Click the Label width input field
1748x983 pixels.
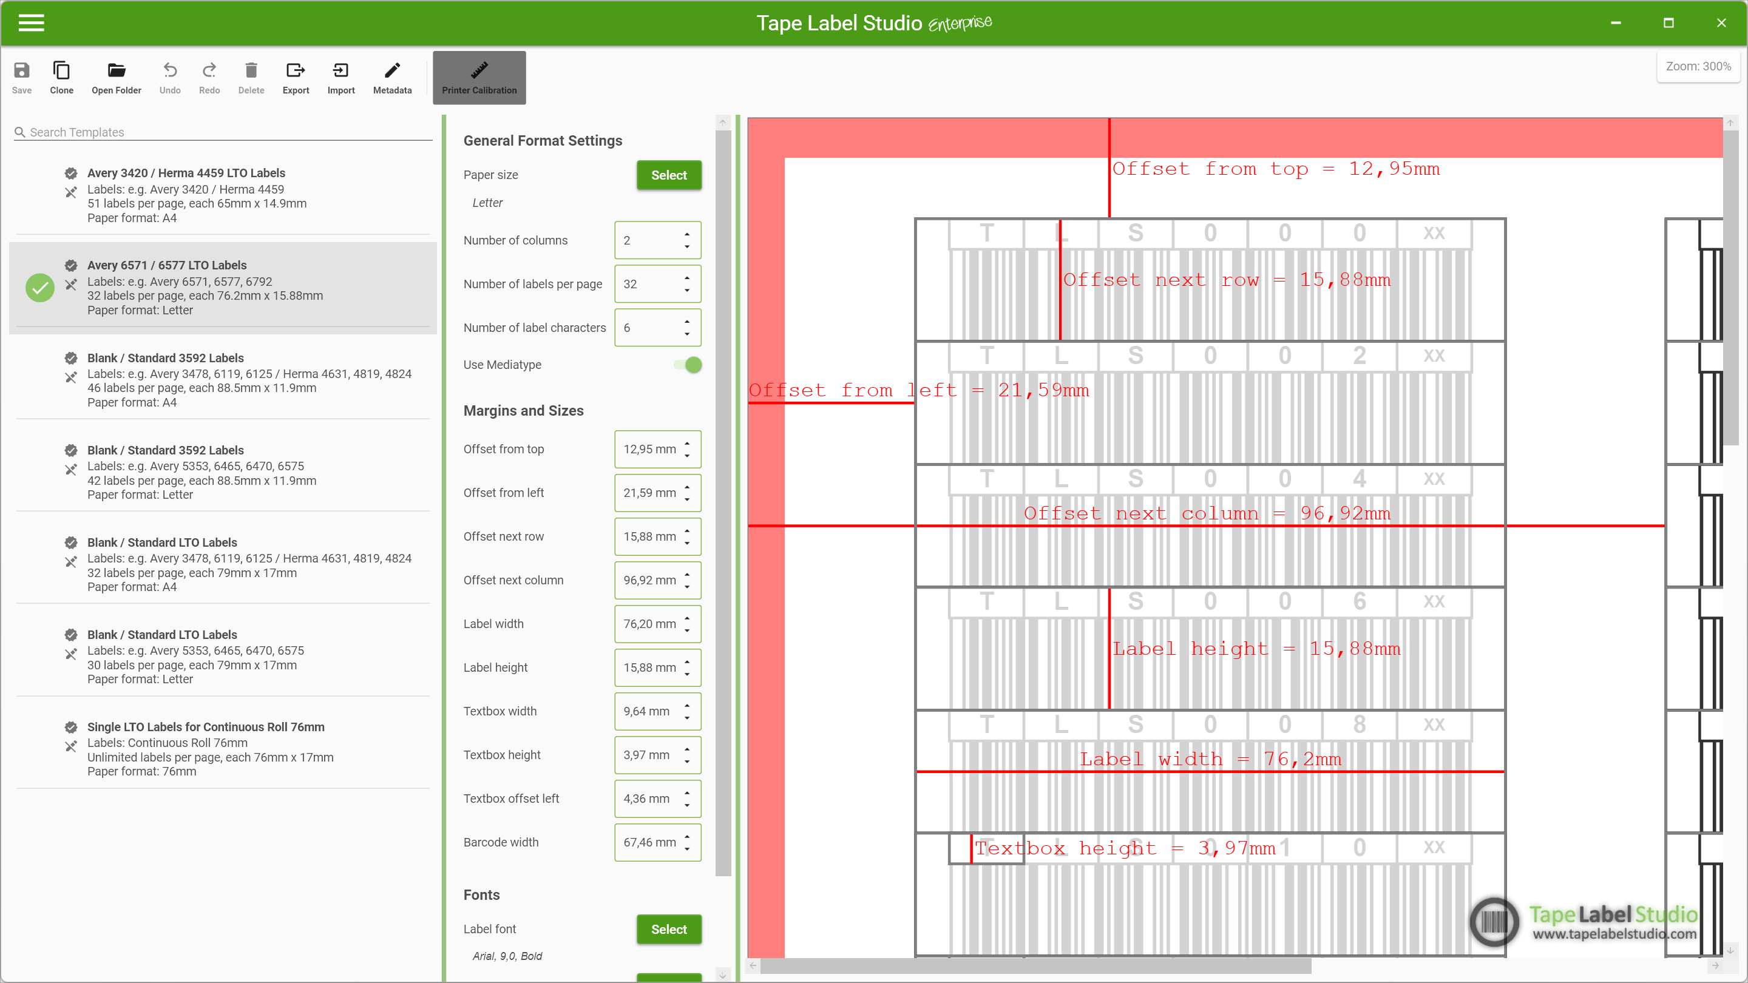pos(657,623)
